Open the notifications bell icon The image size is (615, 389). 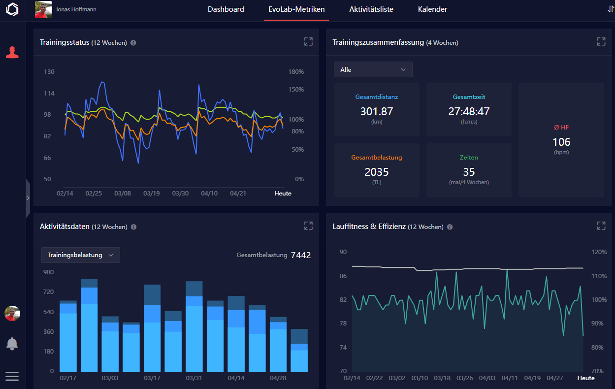(x=12, y=344)
